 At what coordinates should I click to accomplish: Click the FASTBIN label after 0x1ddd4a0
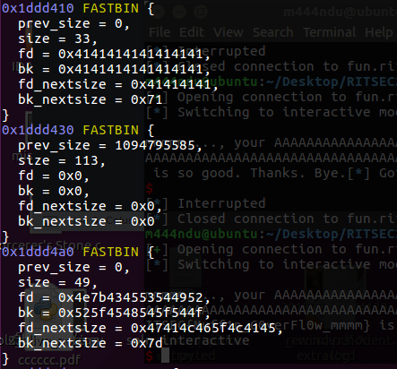pyautogui.click(x=110, y=252)
